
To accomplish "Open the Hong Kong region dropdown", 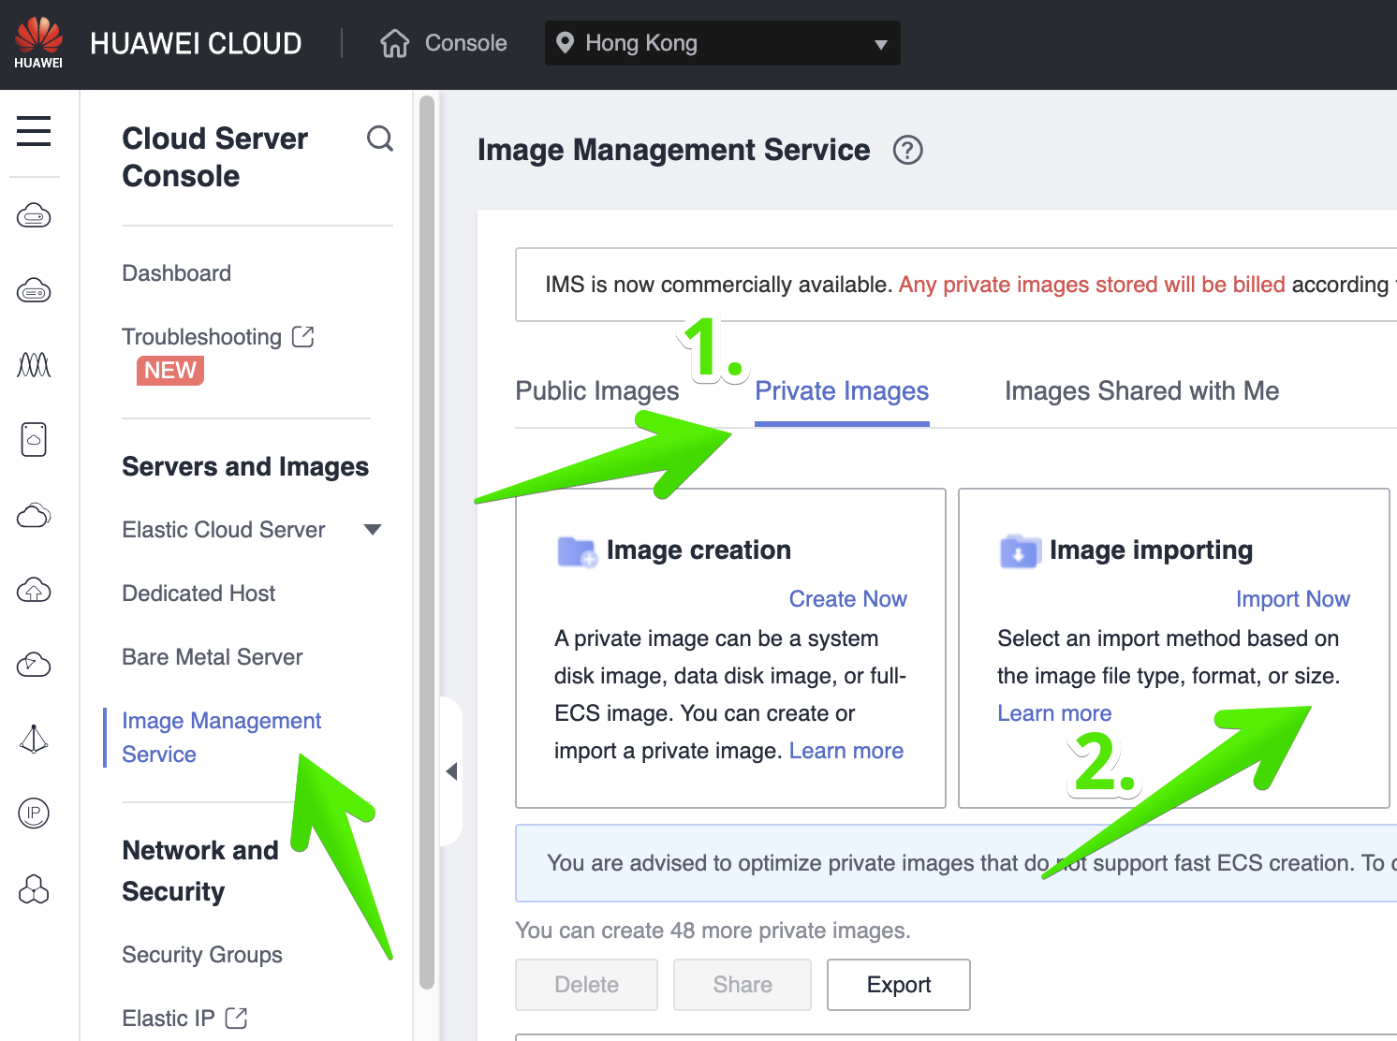I will coord(723,43).
